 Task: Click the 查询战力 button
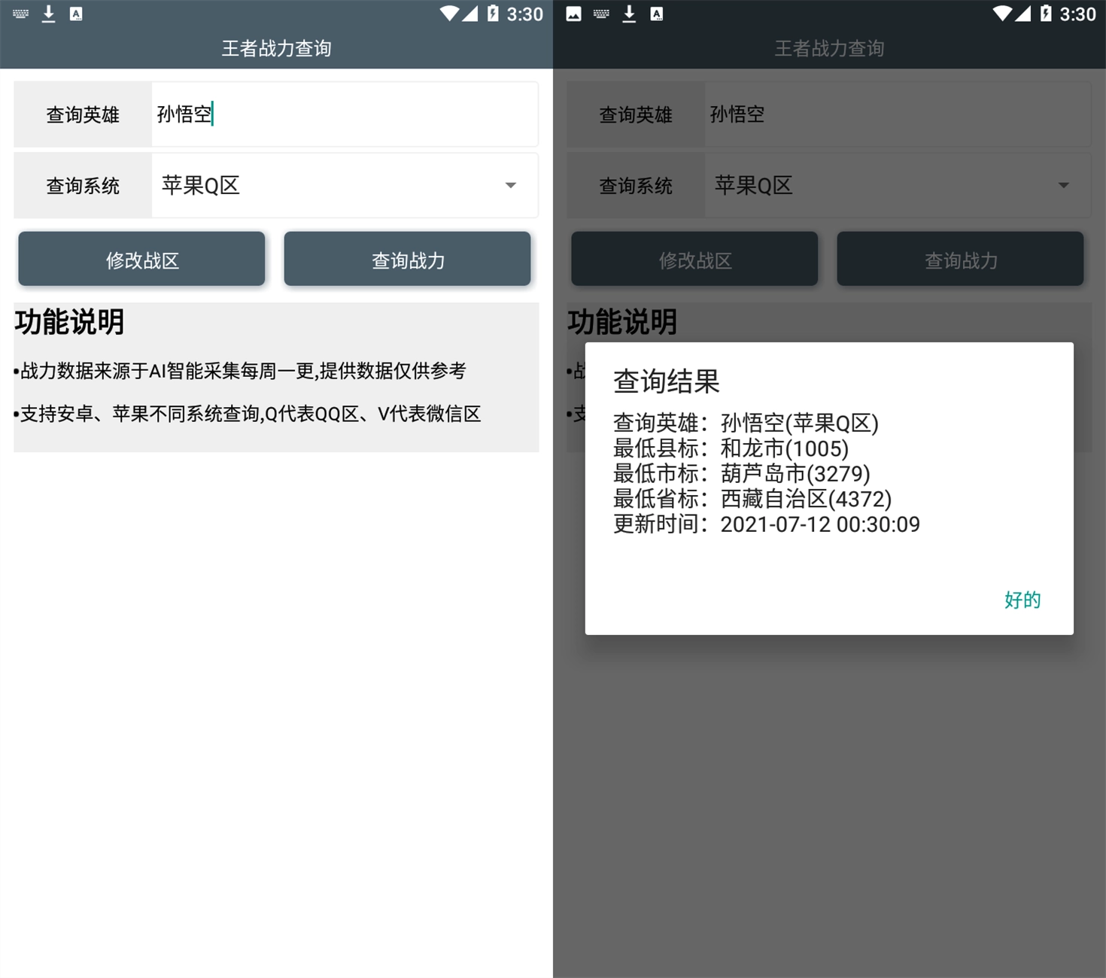pyautogui.click(x=407, y=259)
